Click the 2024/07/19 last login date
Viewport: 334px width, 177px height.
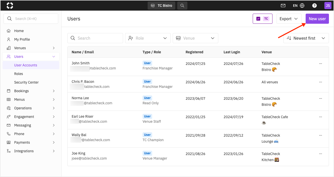pos(233,117)
